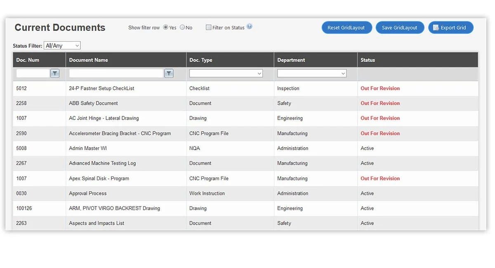Open the Department filter dropdown
The width and height of the screenshot is (495, 268).
point(311,73)
